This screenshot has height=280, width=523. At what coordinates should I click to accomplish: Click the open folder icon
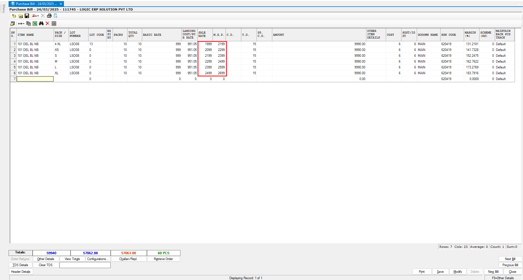[x=20, y=16]
